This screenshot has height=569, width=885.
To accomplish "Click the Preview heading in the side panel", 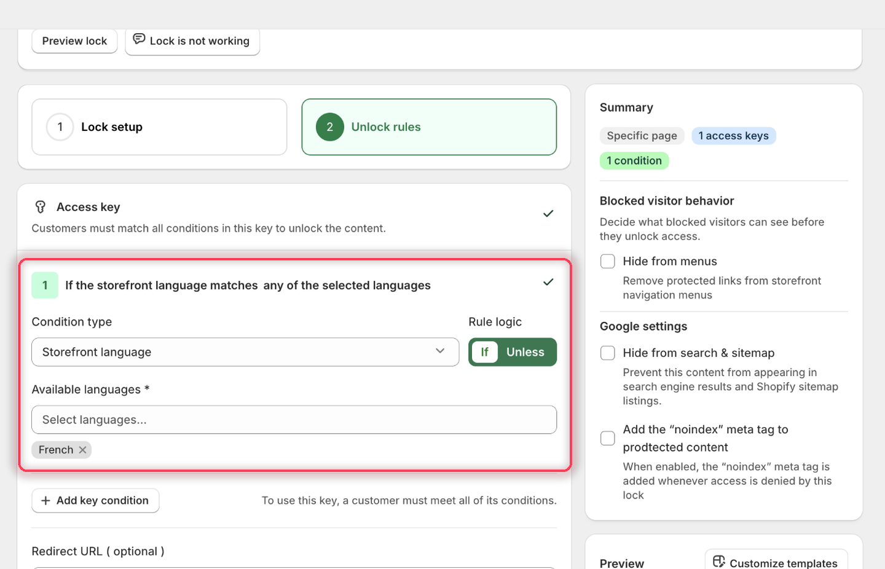I will 622,563.
